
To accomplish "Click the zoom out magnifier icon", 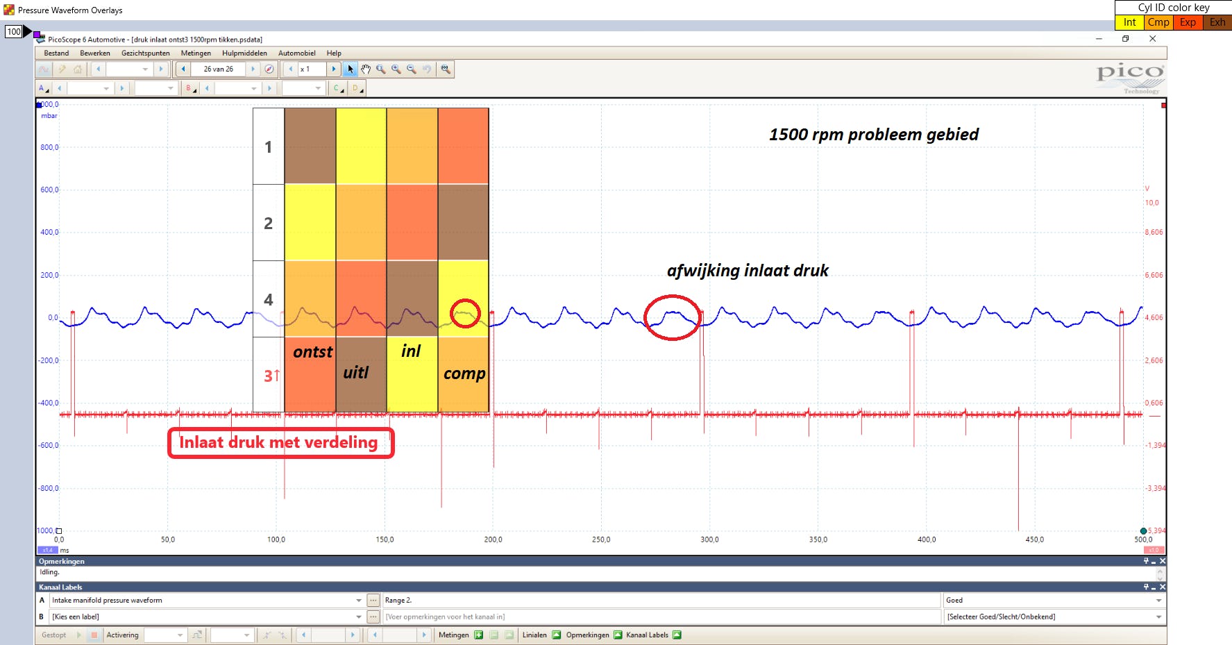I will pyautogui.click(x=412, y=69).
